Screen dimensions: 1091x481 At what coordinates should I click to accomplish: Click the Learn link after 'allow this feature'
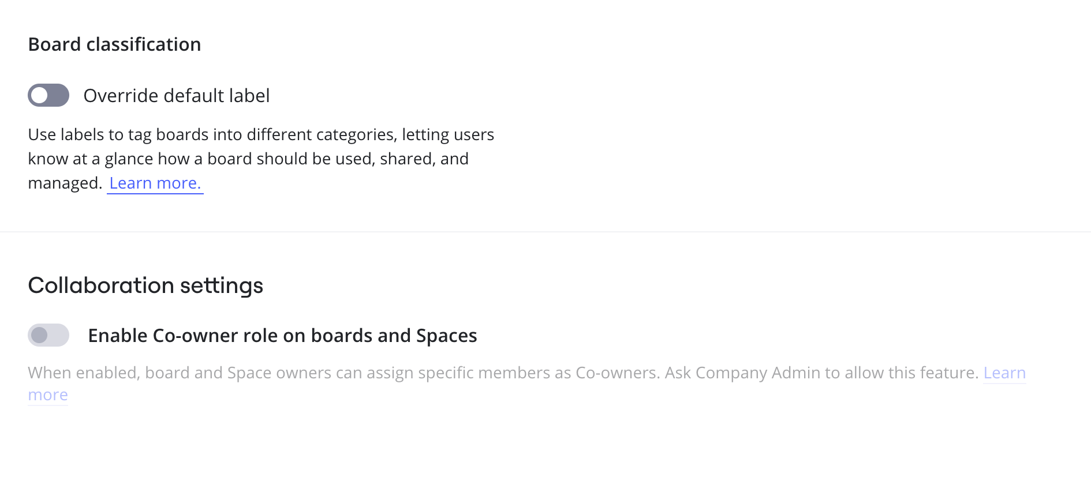pos(1004,373)
